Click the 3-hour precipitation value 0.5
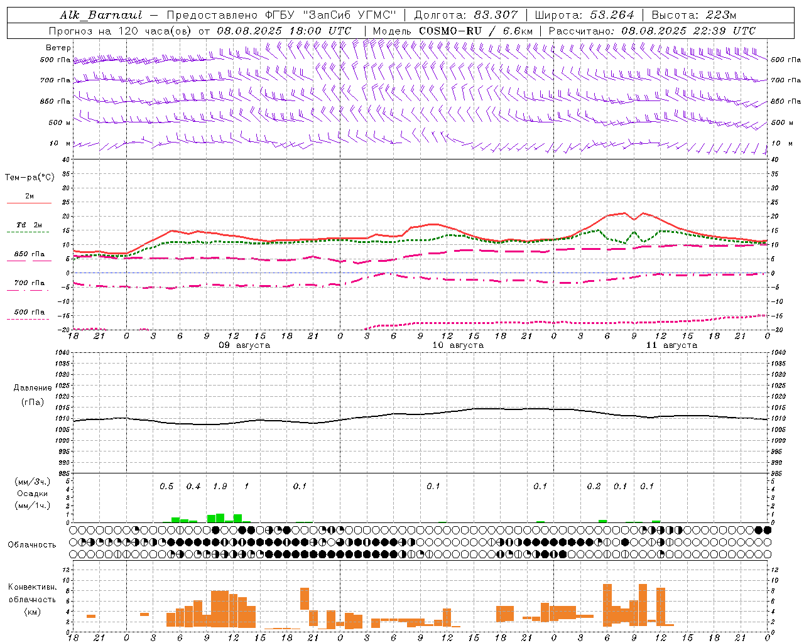Viewport: 804px width, 643px height. tap(166, 487)
